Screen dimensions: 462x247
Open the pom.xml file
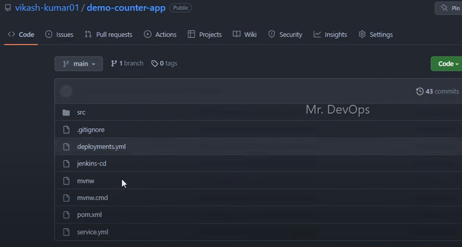pos(89,215)
